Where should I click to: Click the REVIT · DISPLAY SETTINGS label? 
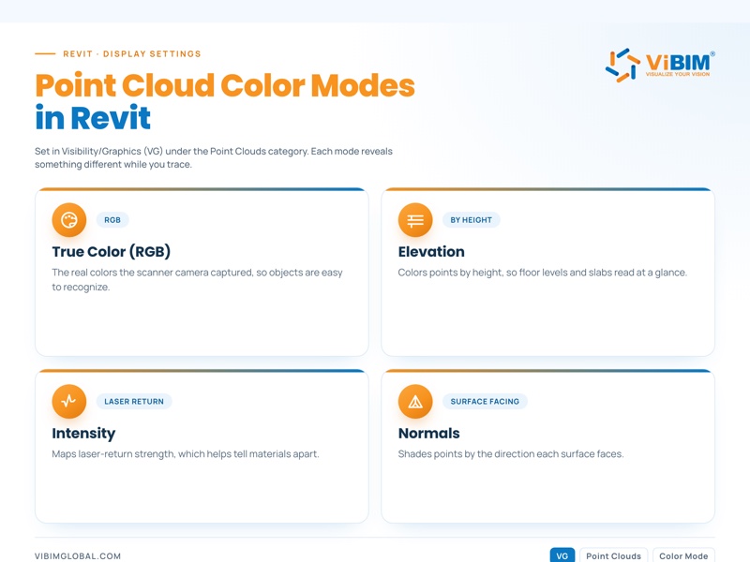(x=132, y=54)
